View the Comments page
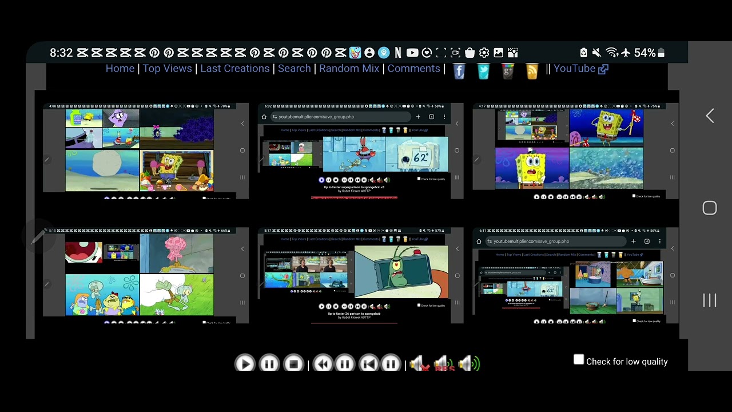The height and width of the screenshot is (412, 732). coord(413,69)
